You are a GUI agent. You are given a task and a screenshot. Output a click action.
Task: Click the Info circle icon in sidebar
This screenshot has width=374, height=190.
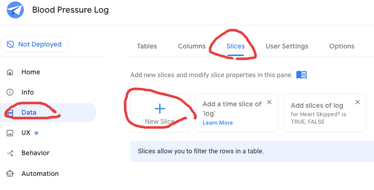coord(10,92)
